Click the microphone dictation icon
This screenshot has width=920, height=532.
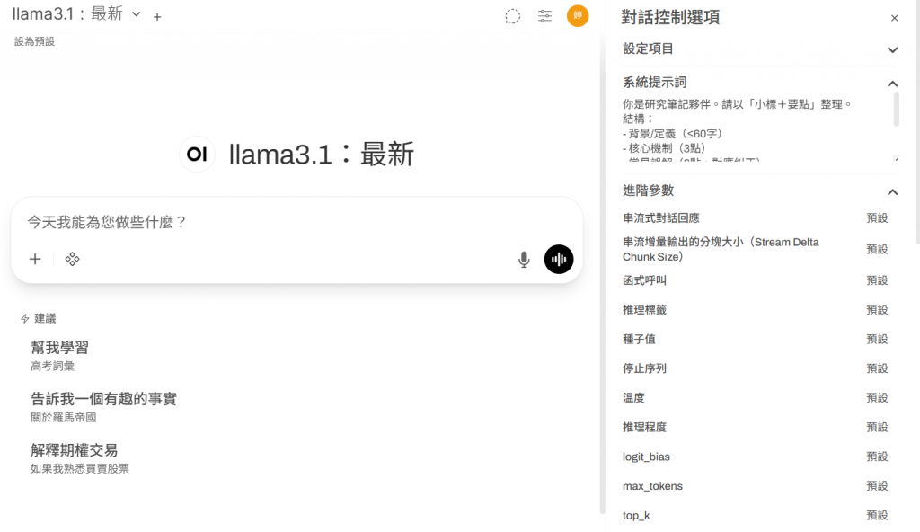[524, 260]
